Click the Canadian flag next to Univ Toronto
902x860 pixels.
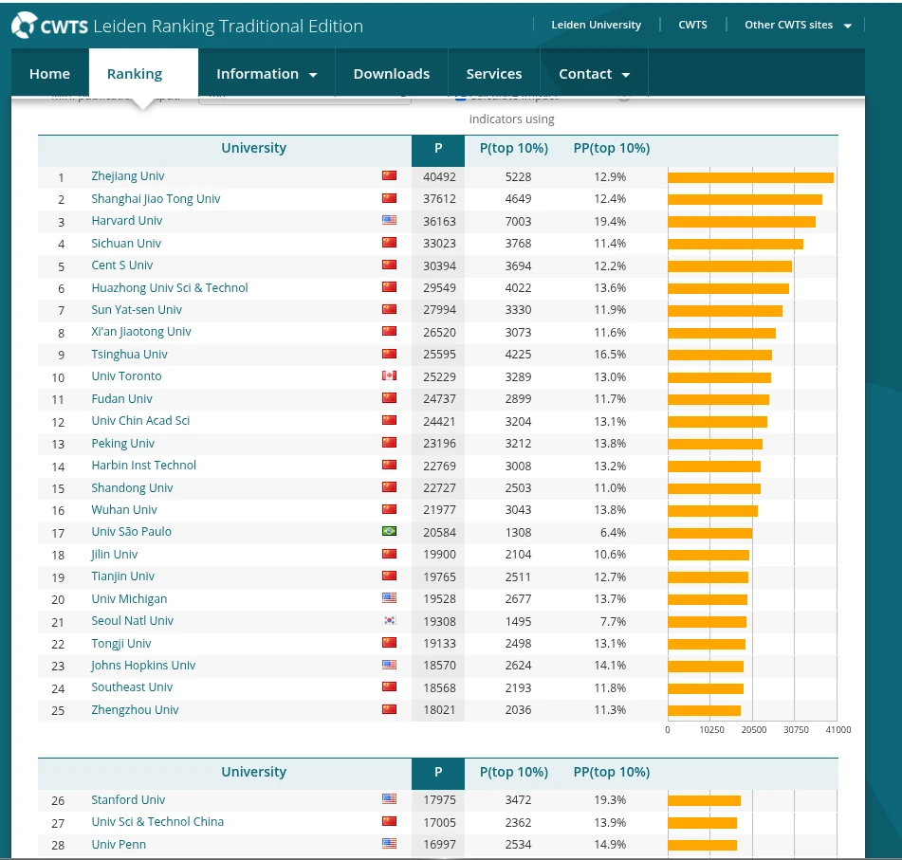[389, 376]
